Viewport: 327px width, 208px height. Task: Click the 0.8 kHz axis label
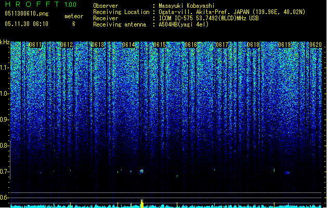tap(4, 146)
